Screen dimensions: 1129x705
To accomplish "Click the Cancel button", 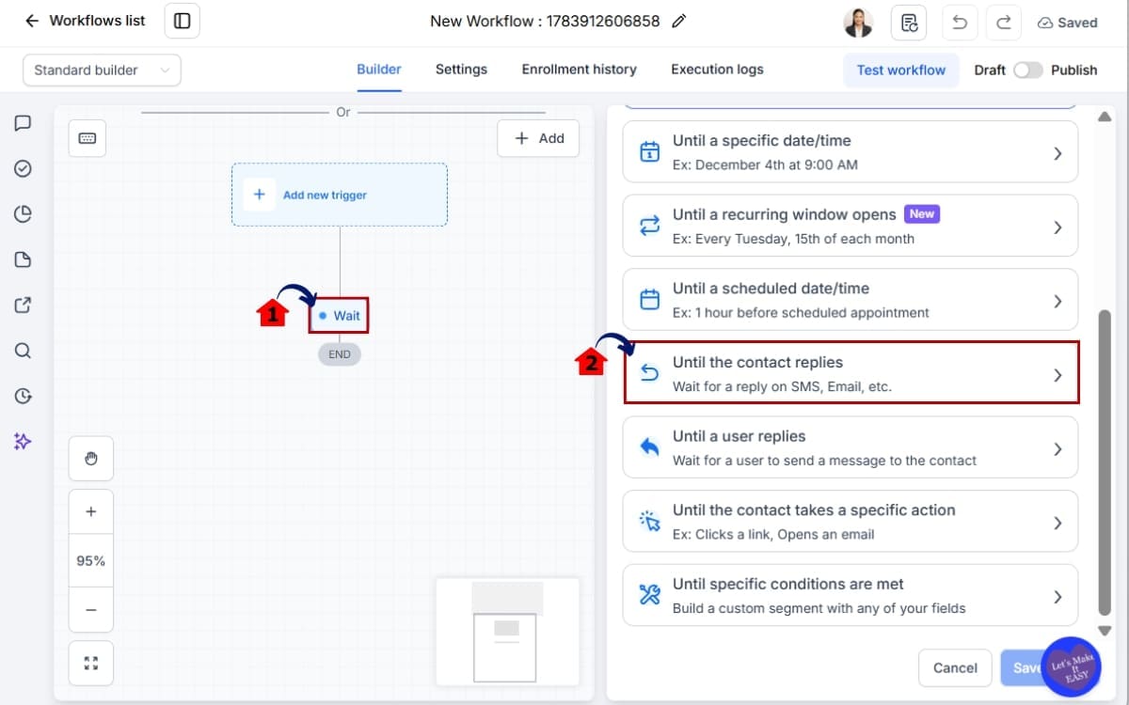I will pyautogui.click(x=955, y=667).
